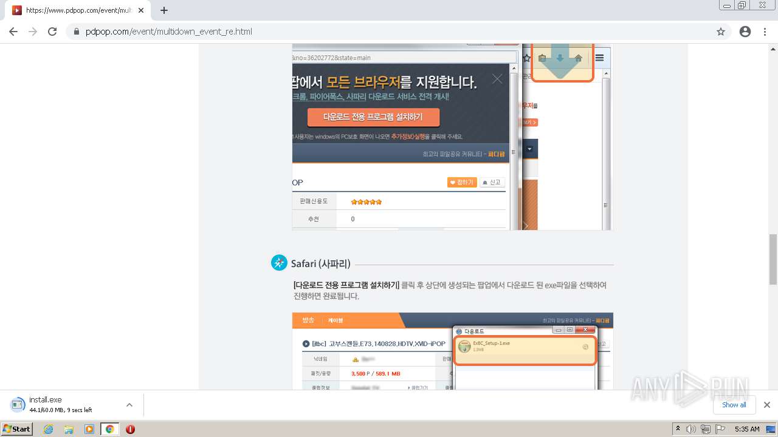This screenshot has height=437, width=778.
Task: Open media player from taskbar
Action: [89, 429]
